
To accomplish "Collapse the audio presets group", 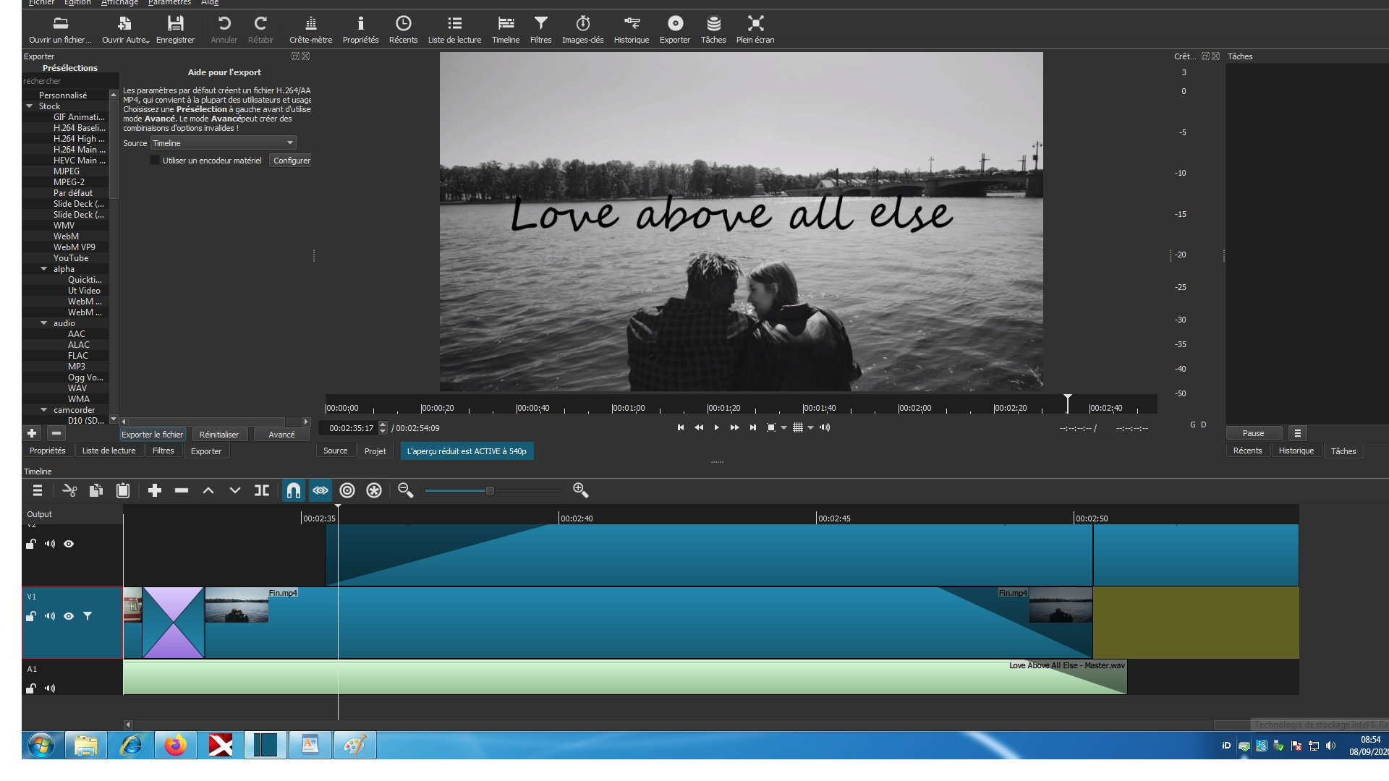I will point(44,323).
